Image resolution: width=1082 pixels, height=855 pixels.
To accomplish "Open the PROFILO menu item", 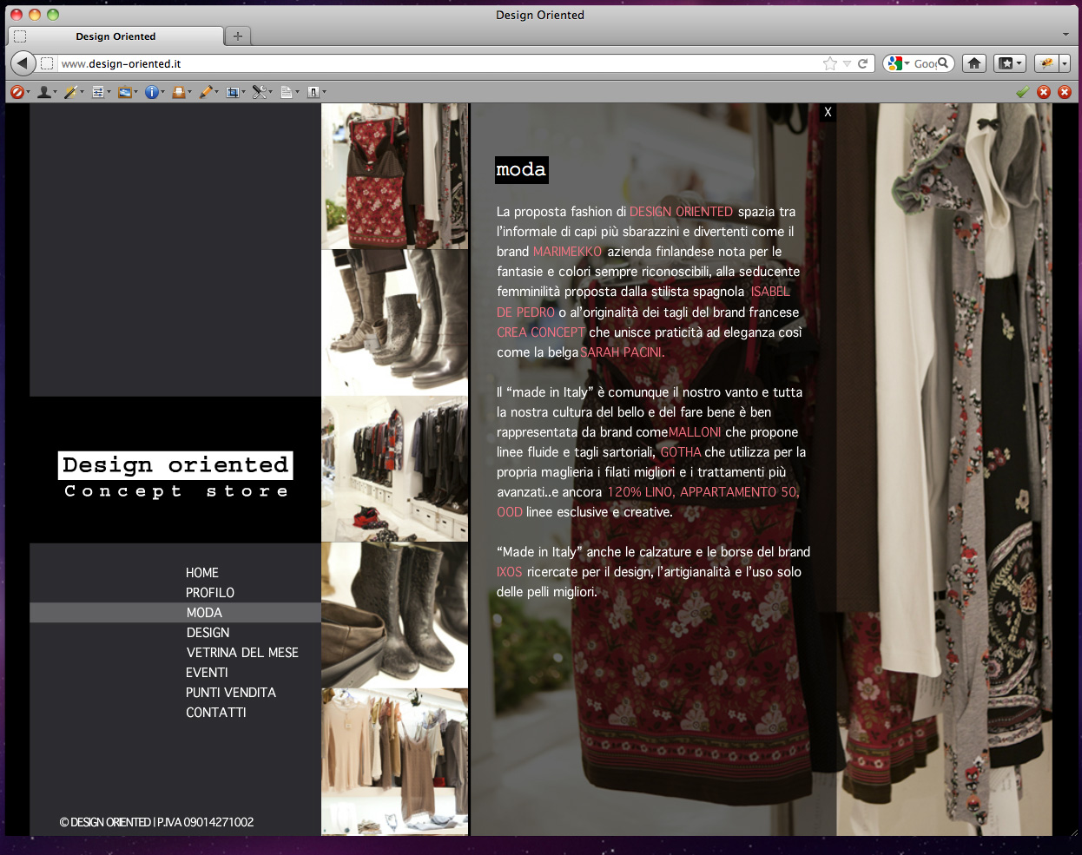I will pos(210,593).
